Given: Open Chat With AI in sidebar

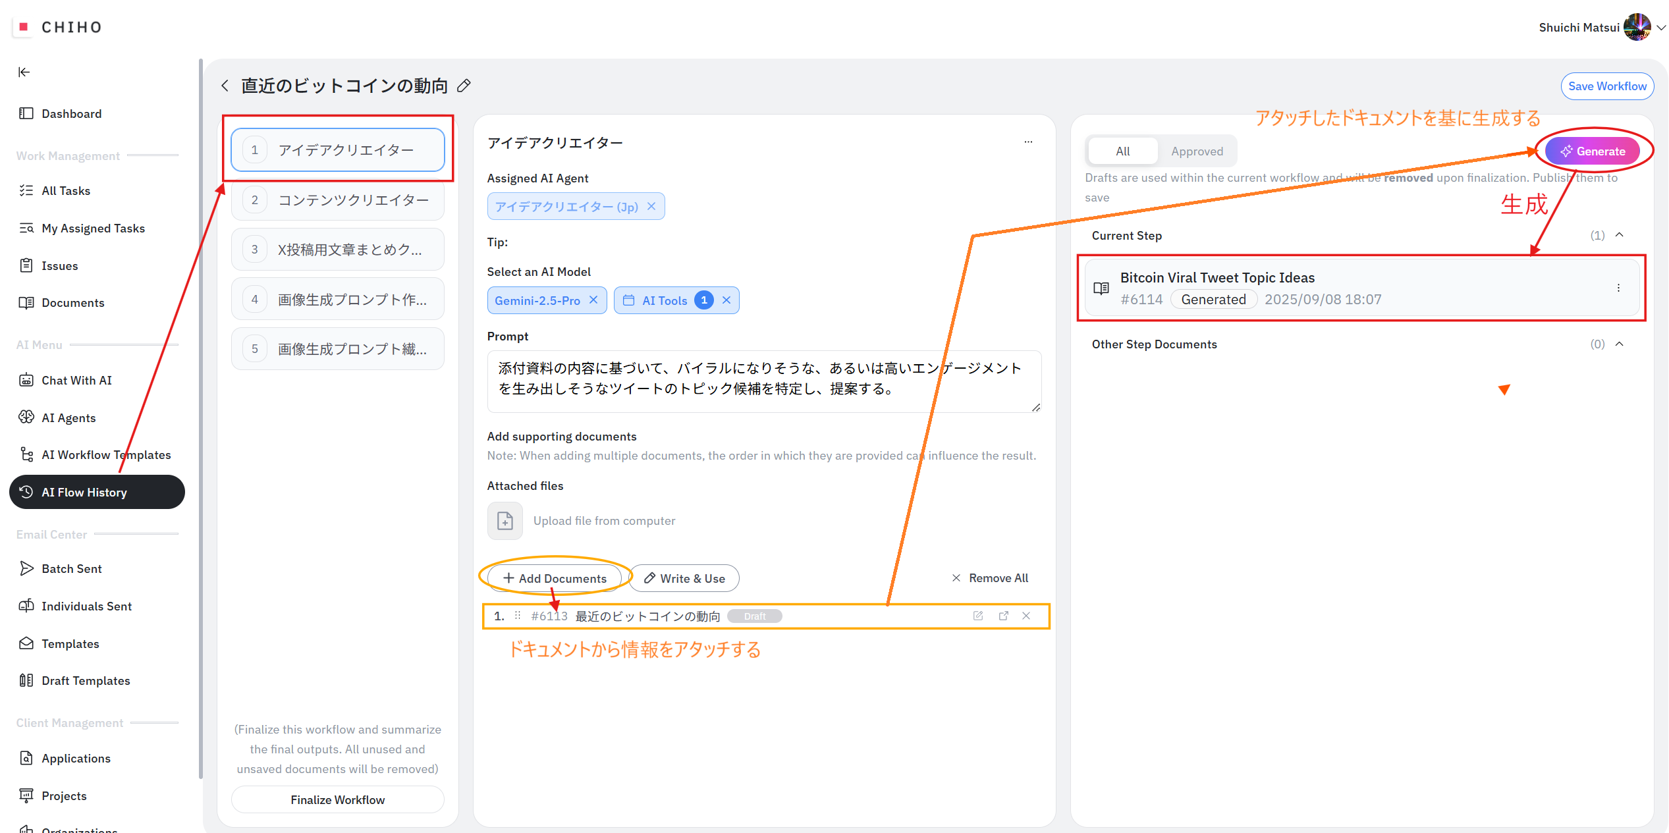Looking at the screenshot, I should click(x=76, y=380).
